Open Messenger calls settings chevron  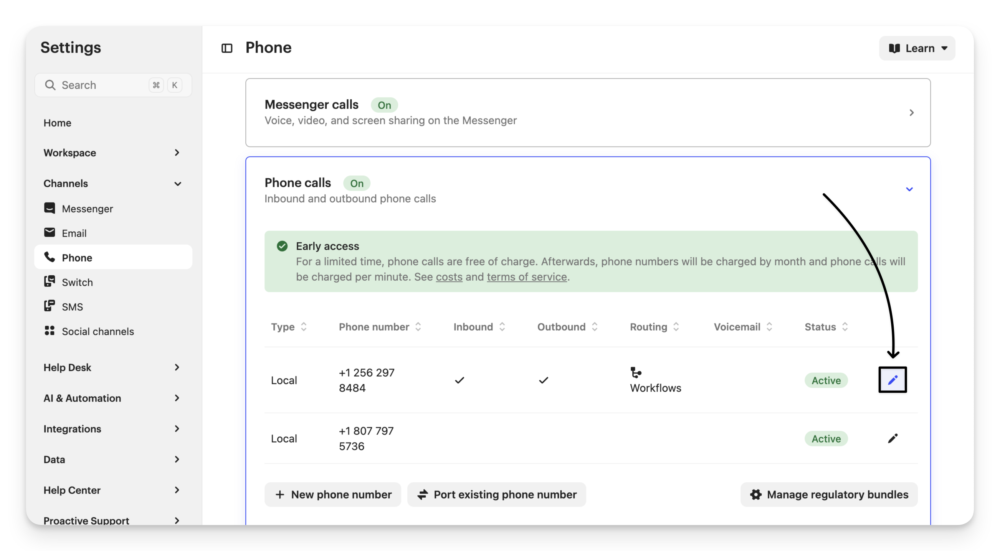[x=911, y=112]
